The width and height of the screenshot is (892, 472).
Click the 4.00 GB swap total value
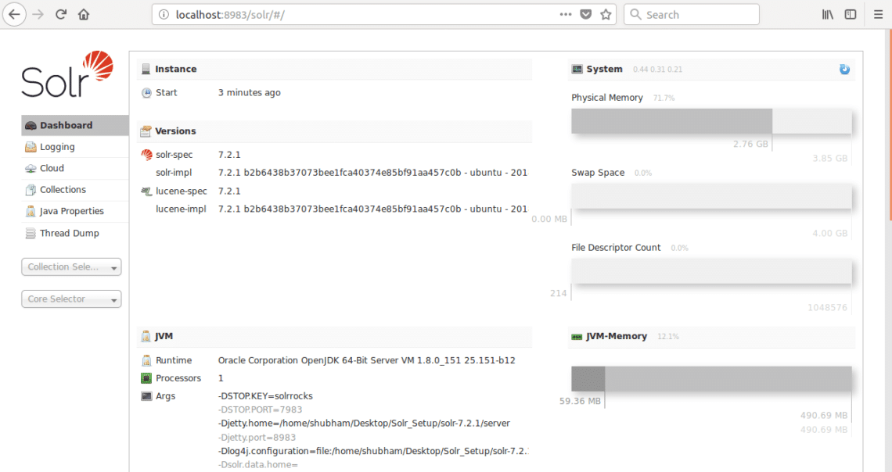point(830,234)
